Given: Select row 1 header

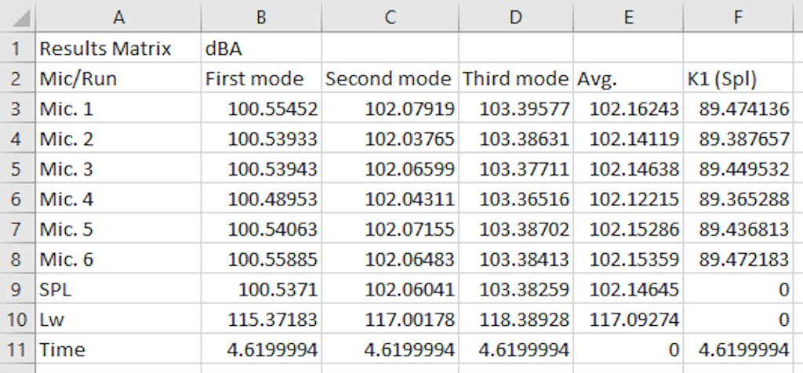Looking at the screenshot, I should [17, 49].
